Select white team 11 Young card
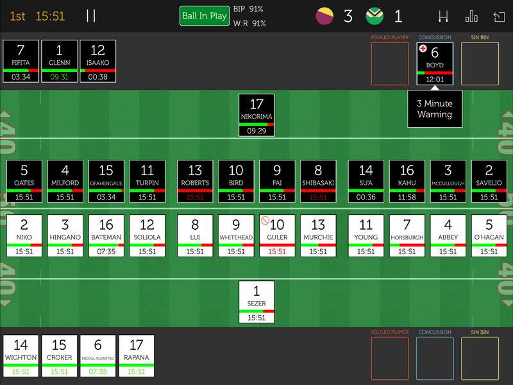 click(x=366, y=235)
